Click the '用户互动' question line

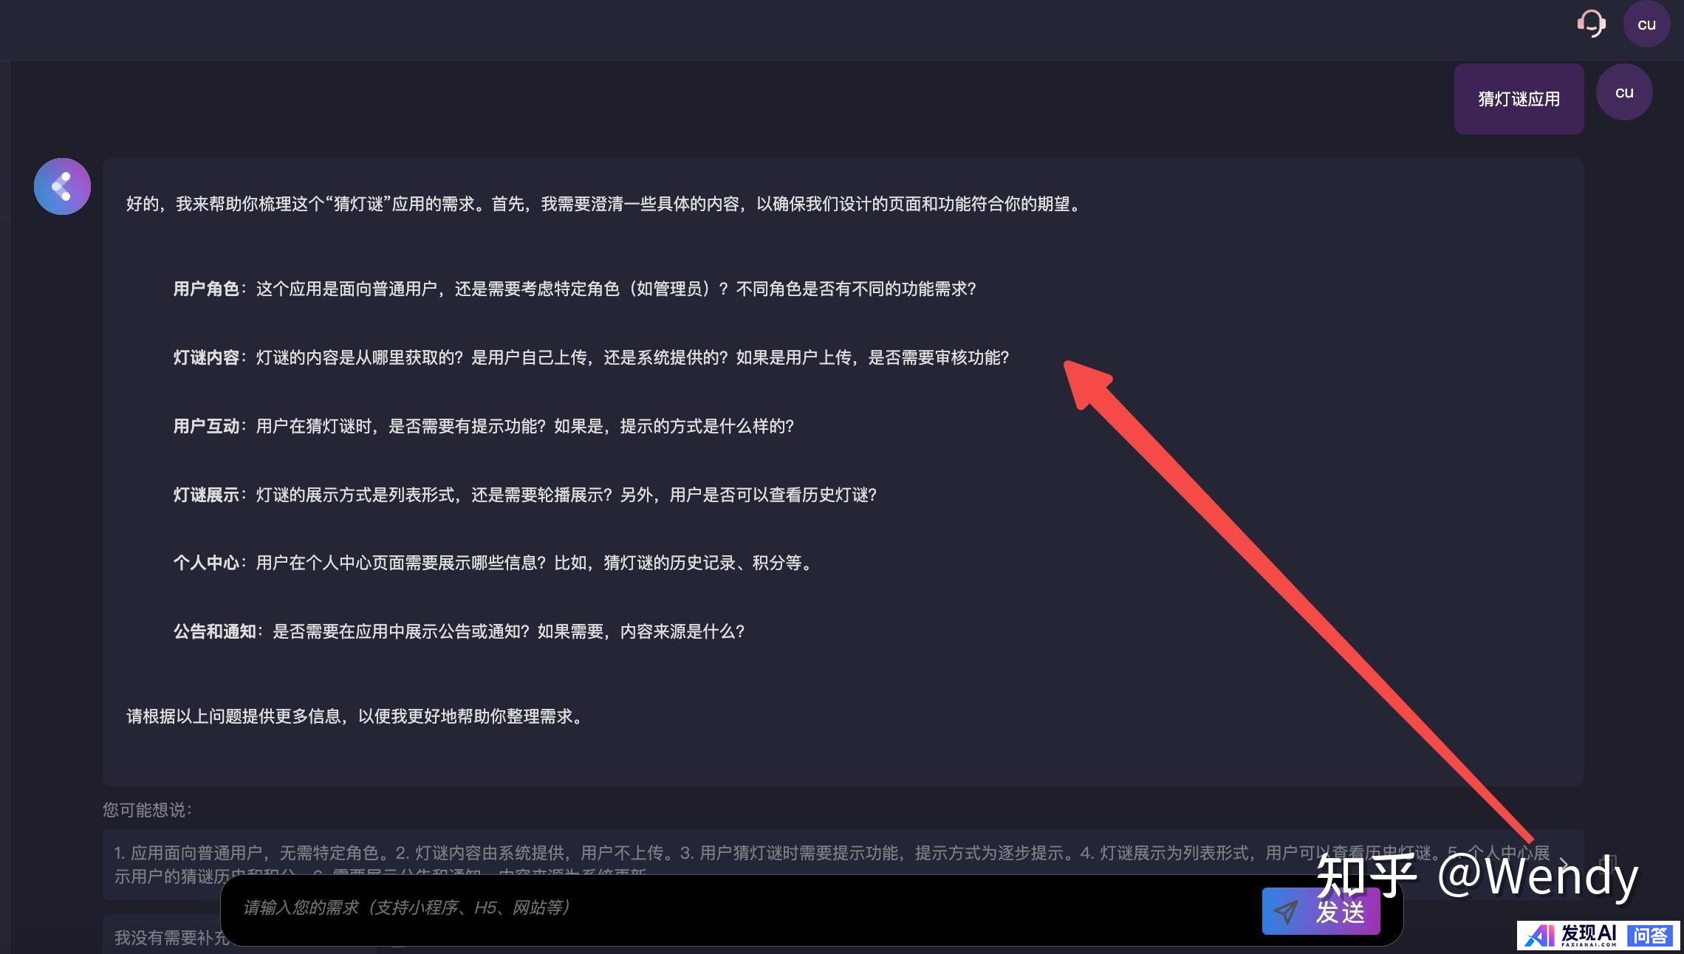pyautogui.click(x=483, y=426)
